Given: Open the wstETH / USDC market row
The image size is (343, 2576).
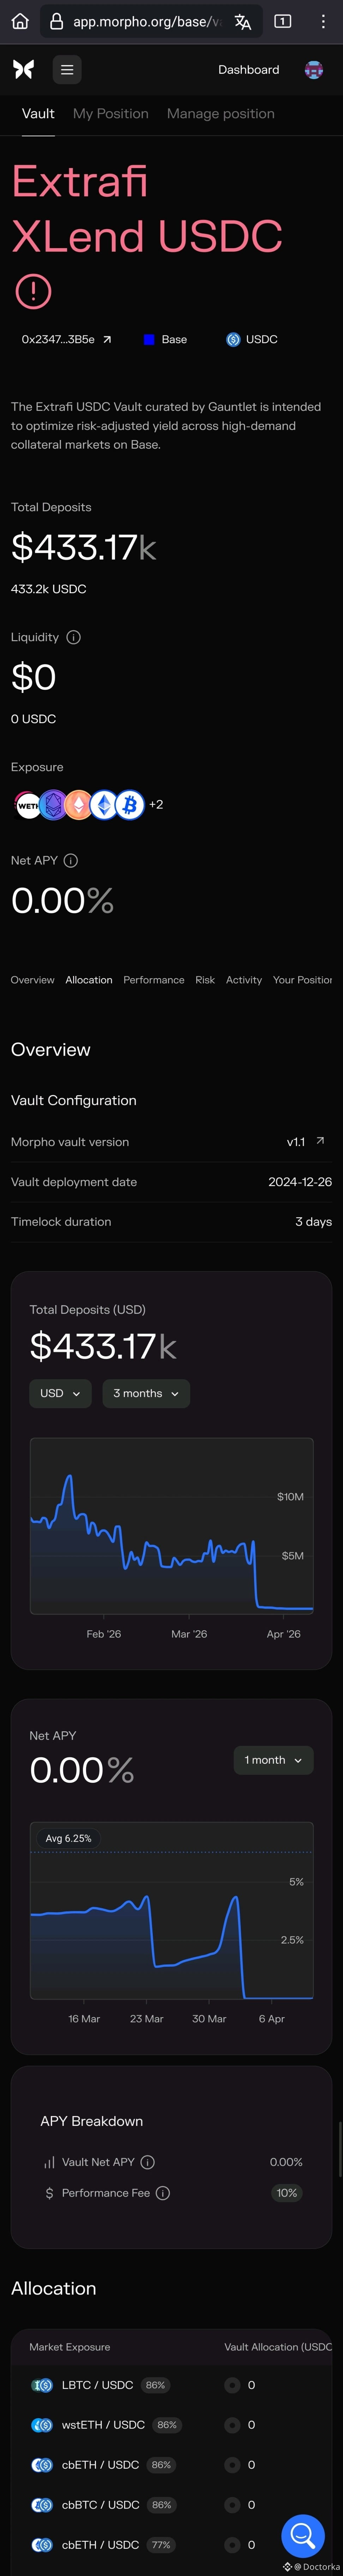Looking at the screenshot, I should [171, 2425].
